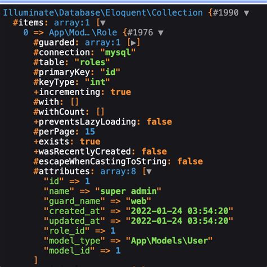This screenshot has width=267, height=267.
Task: Select the "super admin" name value
Action: [128, 191]
